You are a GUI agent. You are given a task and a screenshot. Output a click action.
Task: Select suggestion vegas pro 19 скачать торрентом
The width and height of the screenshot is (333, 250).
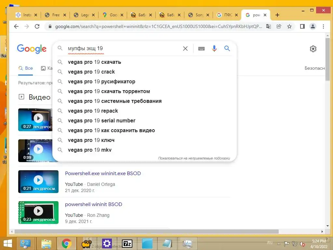(144, 91)
